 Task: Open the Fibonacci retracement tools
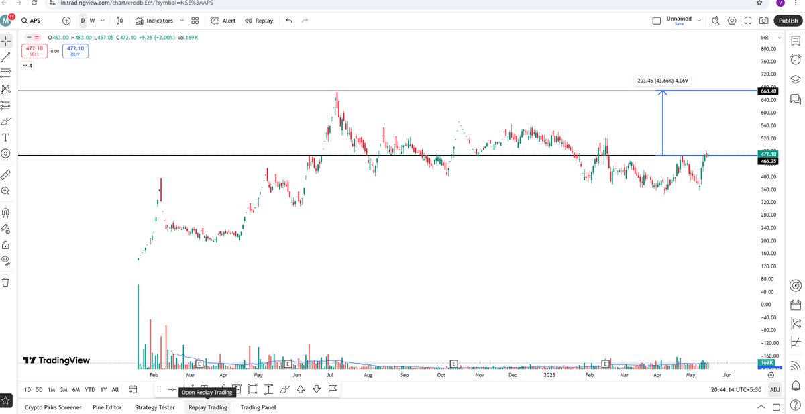tap(6, 72)
